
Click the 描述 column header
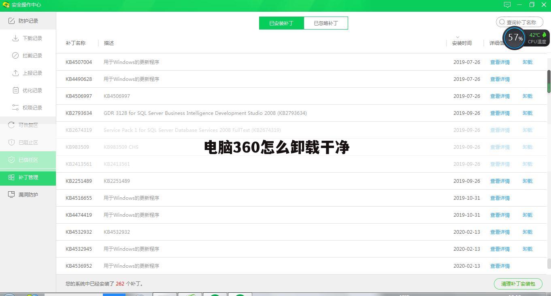click(109, 43)
